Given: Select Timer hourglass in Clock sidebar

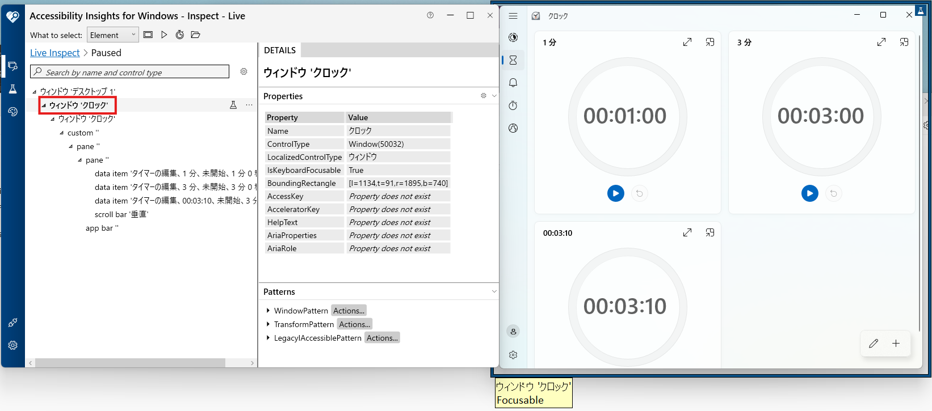Looking at the screenshot, I should point(513,60).
